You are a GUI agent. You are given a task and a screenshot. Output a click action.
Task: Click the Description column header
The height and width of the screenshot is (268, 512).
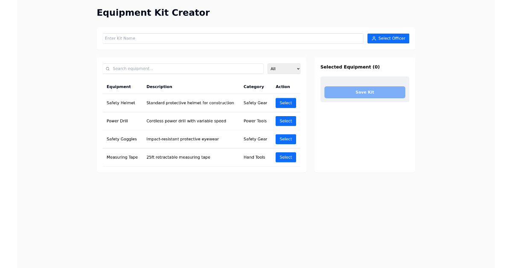[x=159, y=86]
